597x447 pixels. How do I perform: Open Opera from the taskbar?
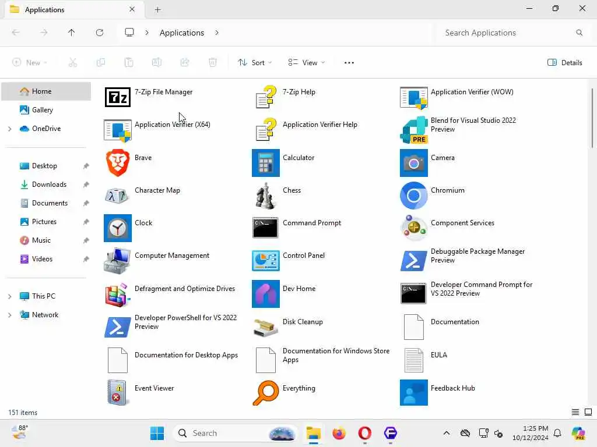(365, 433)
